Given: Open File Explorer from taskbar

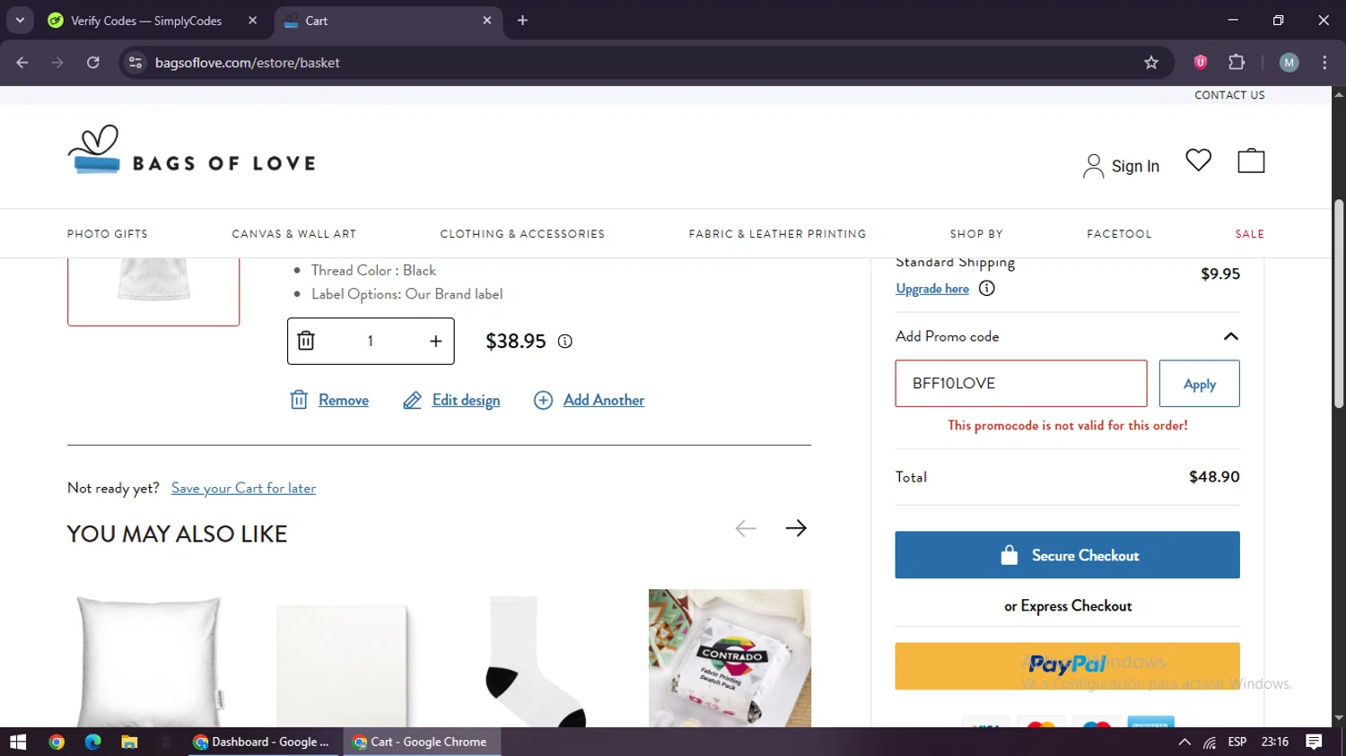Looking at the screenshot, I should pyautogui.click(x=129, y=742).
